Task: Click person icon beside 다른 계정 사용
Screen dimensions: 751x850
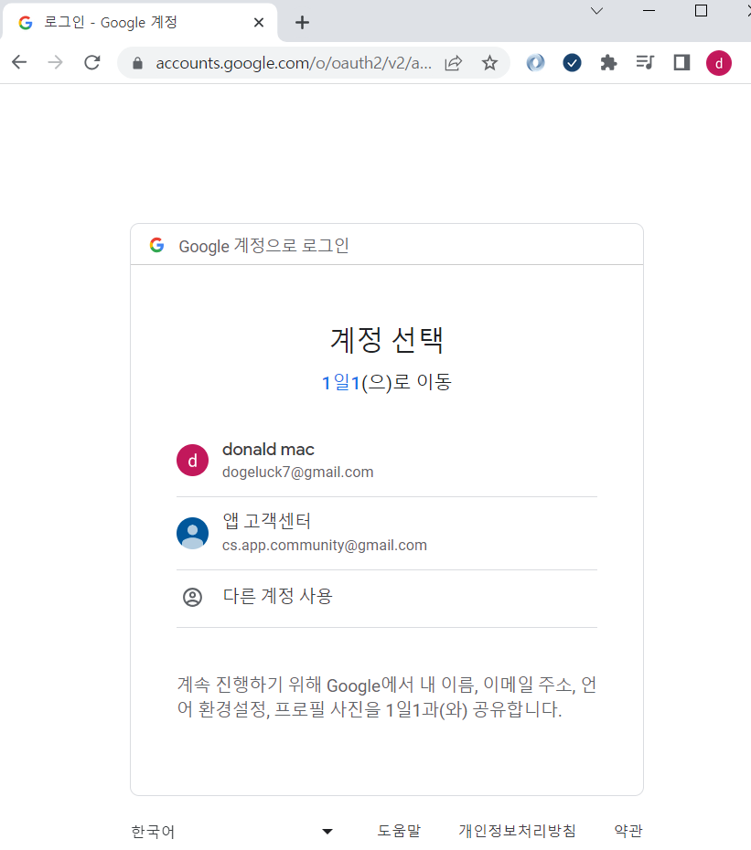Action: [x=192, y=597]
